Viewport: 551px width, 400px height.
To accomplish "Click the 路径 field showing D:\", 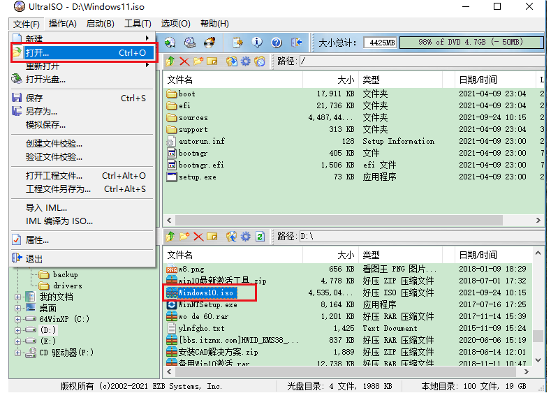I will pos(419,237).
